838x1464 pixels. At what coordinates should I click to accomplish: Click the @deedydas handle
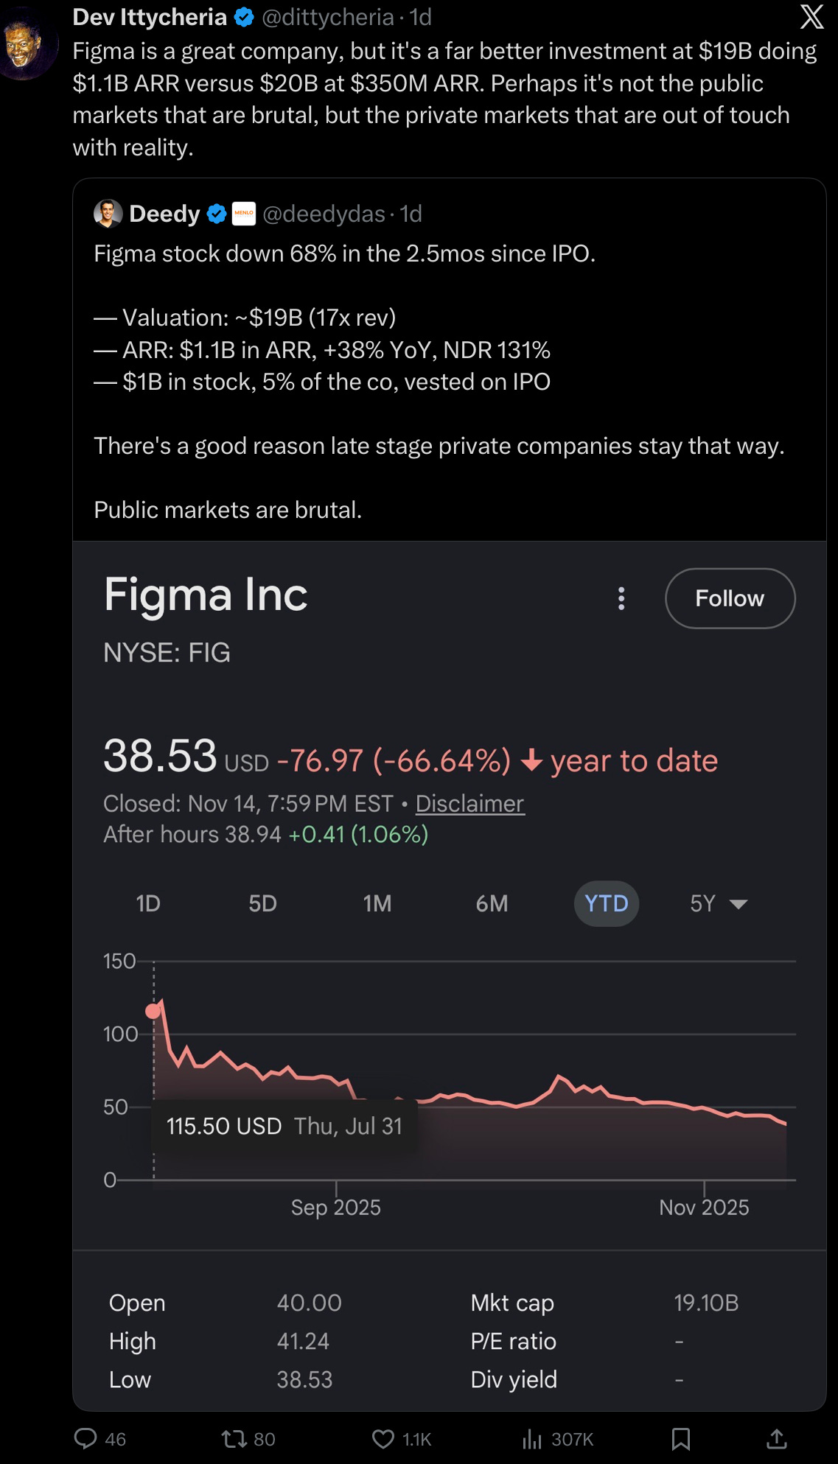click(x=324, y=214)
